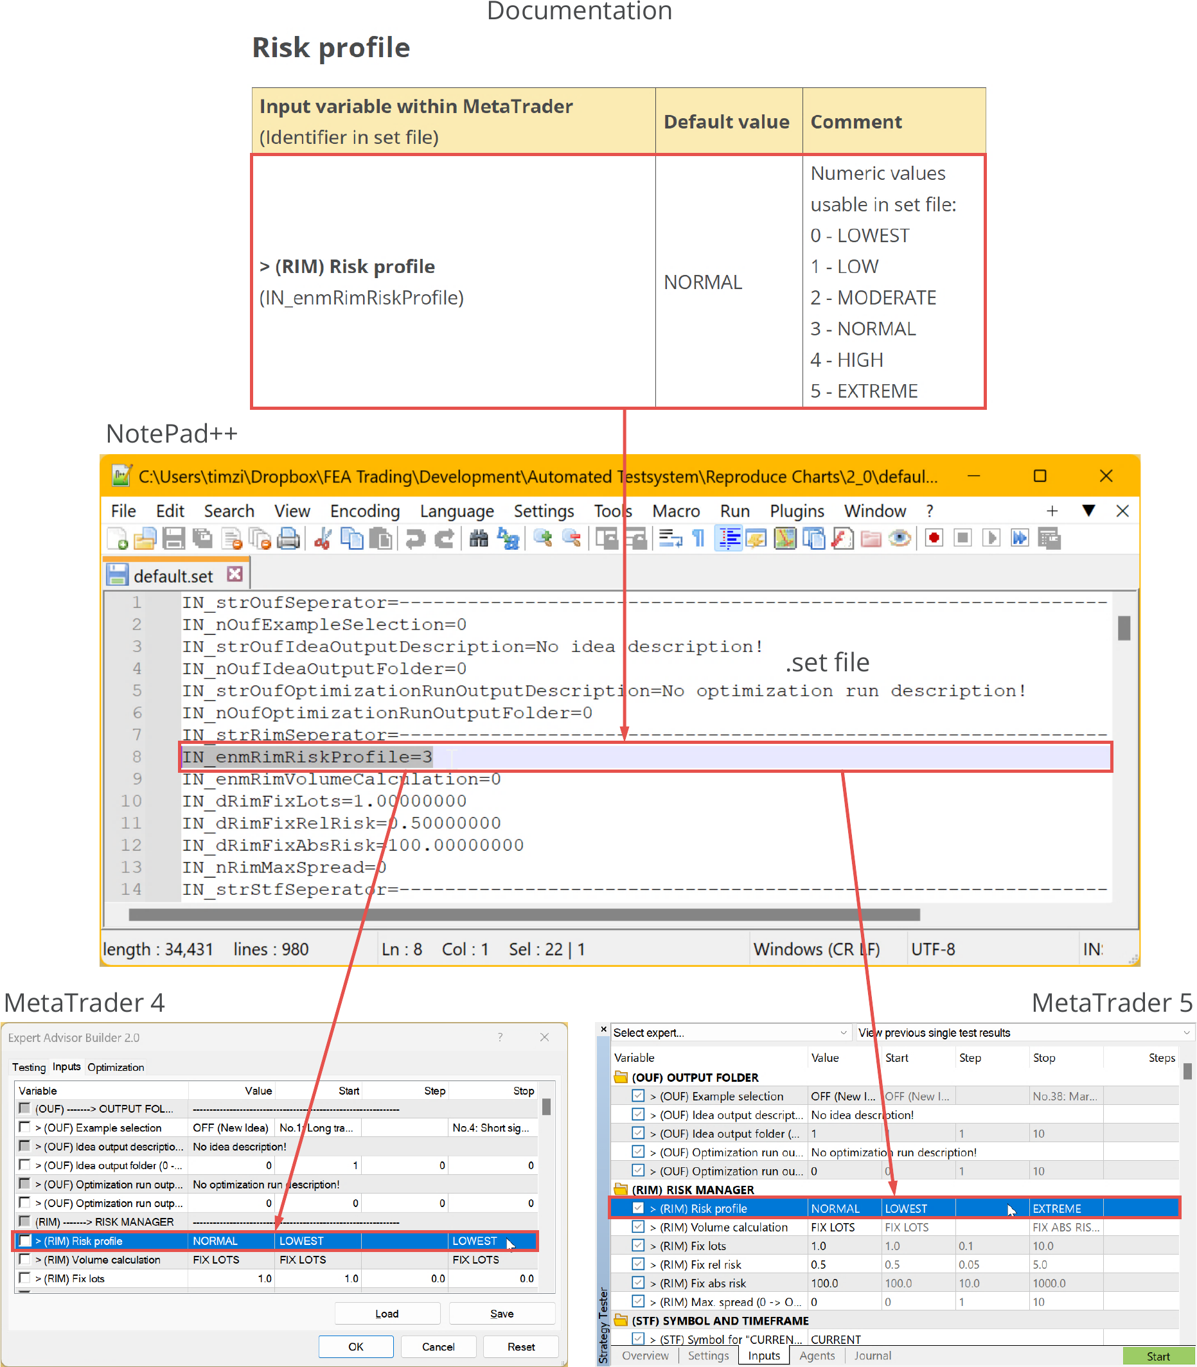Open View previous single test results dropdown
Viewport: 1197px width, 1367px height.
1024,1032
